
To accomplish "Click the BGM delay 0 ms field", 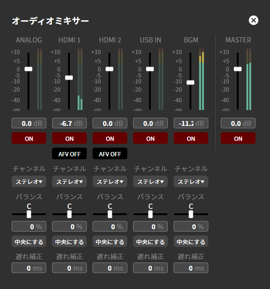I will pyautogui.click(x=191, y=268).
